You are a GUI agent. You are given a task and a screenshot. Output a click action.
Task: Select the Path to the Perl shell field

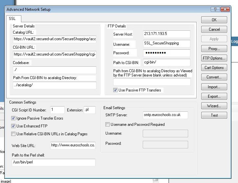(x=53, y=162)
